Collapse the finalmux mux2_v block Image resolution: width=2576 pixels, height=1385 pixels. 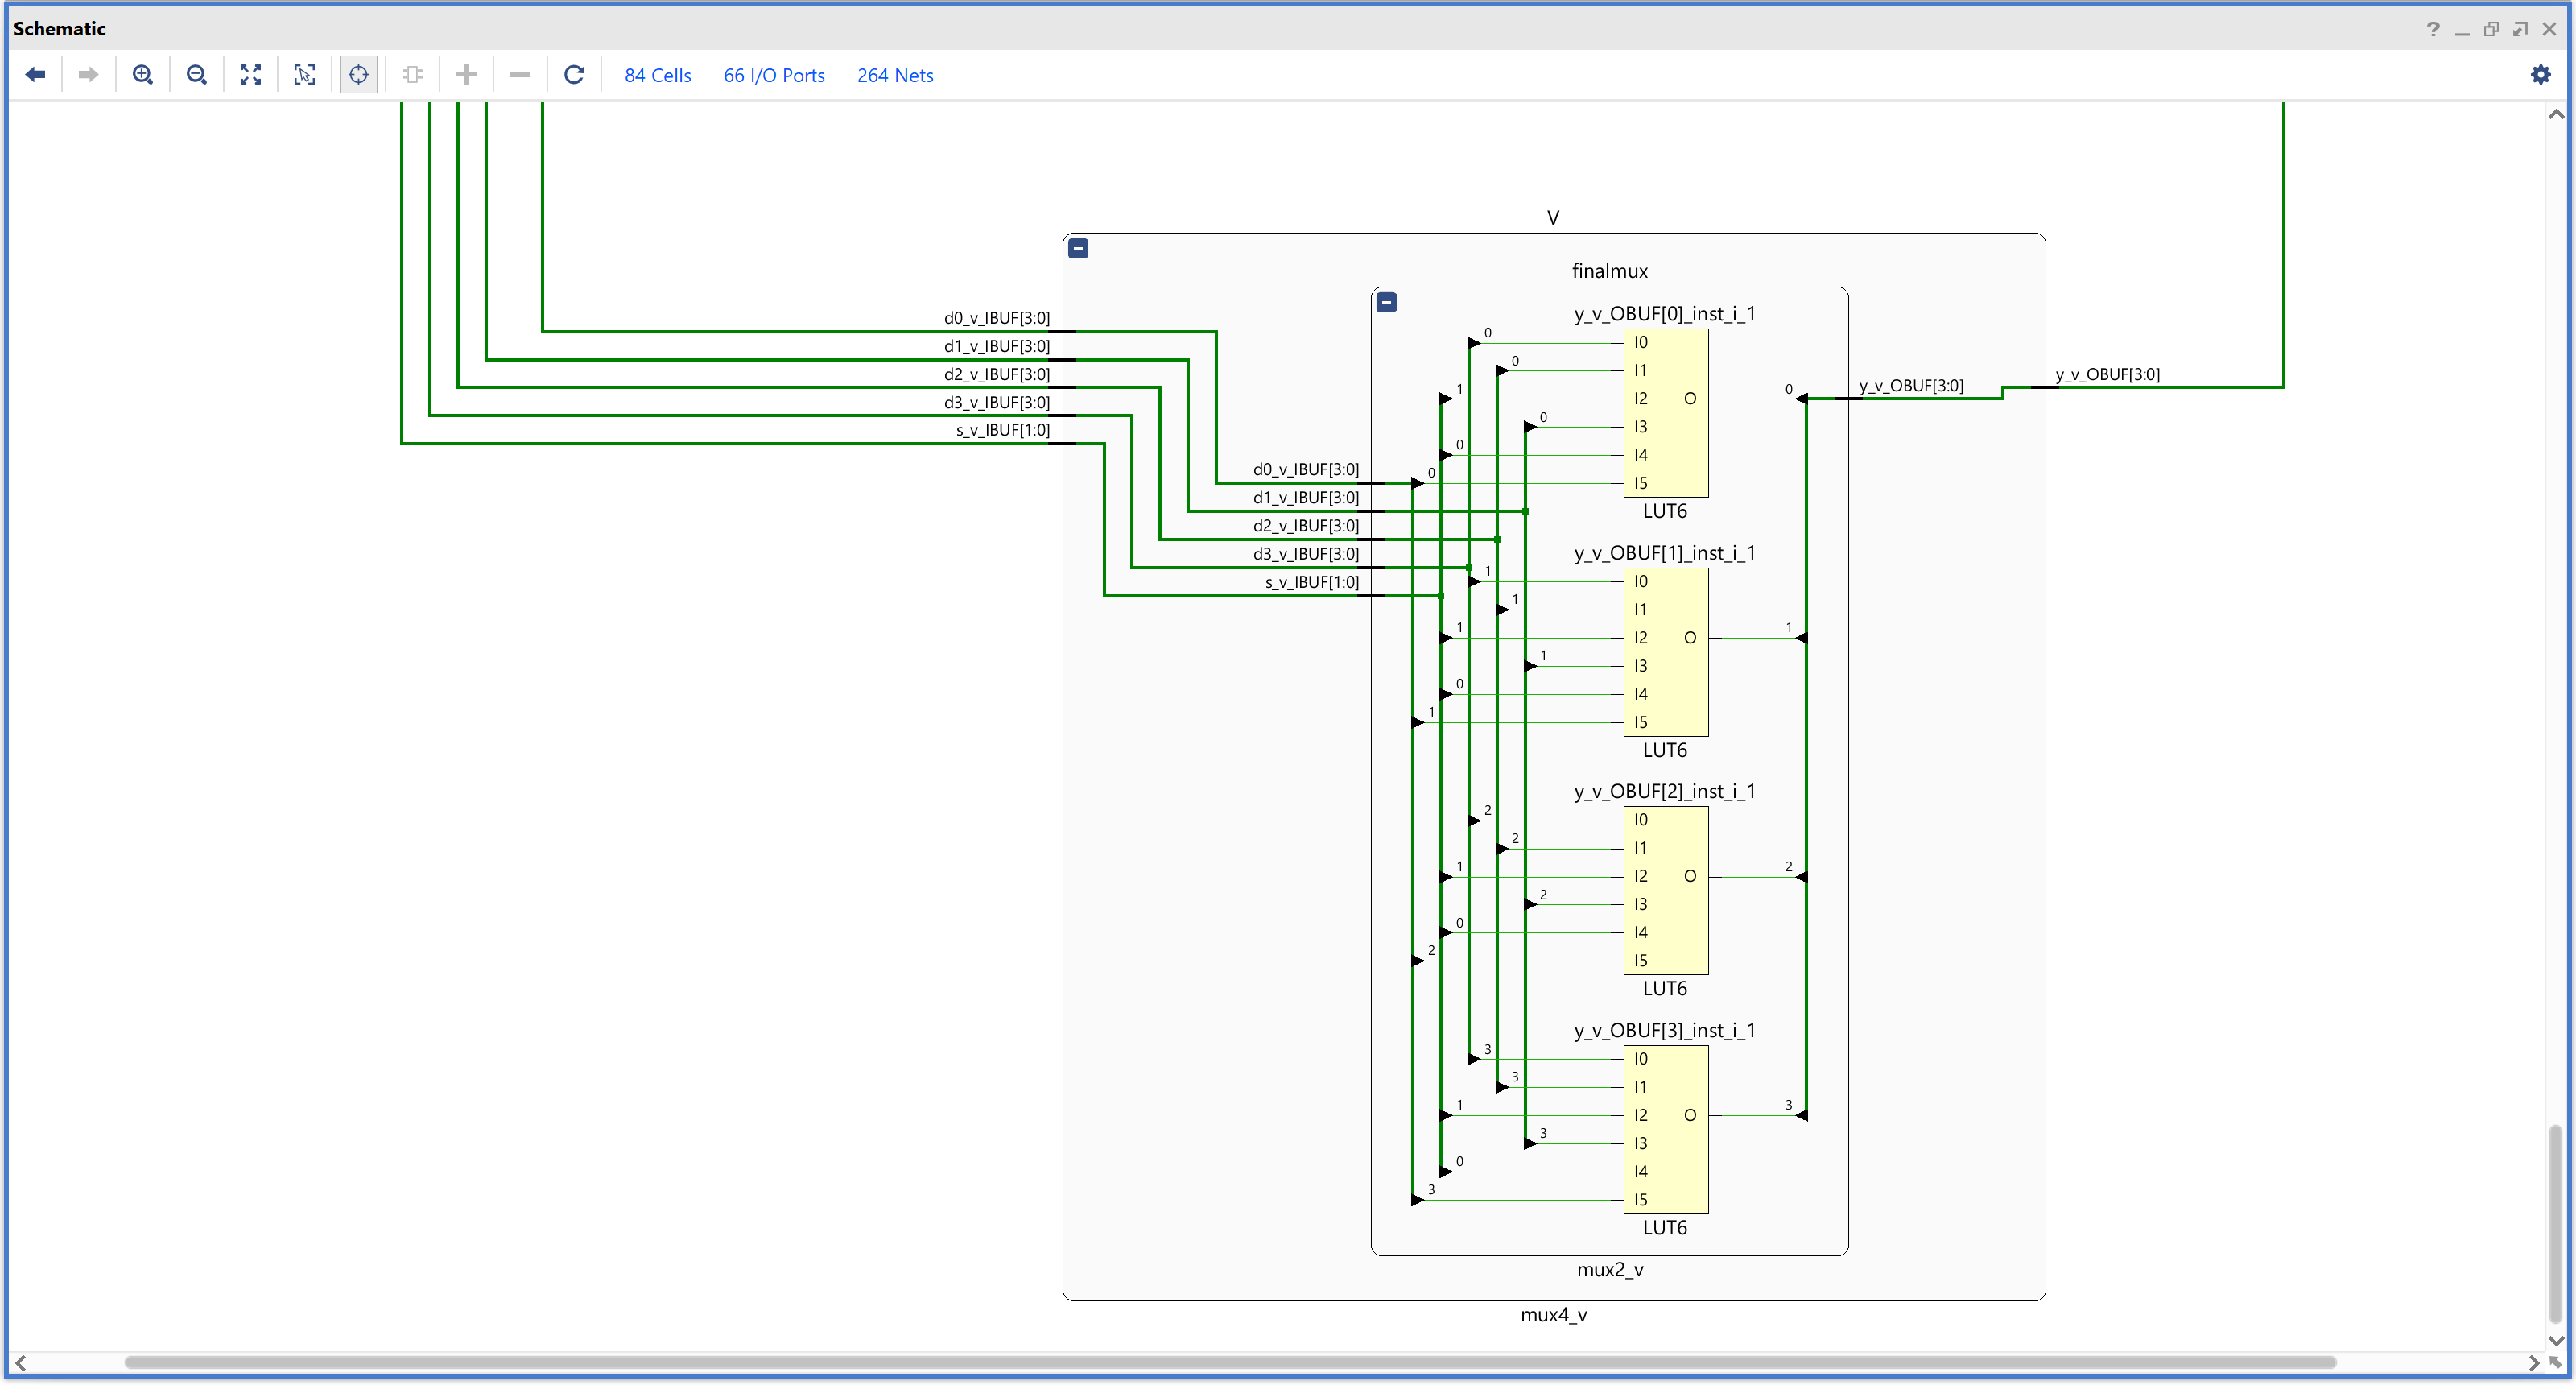tap(1386, 302)
